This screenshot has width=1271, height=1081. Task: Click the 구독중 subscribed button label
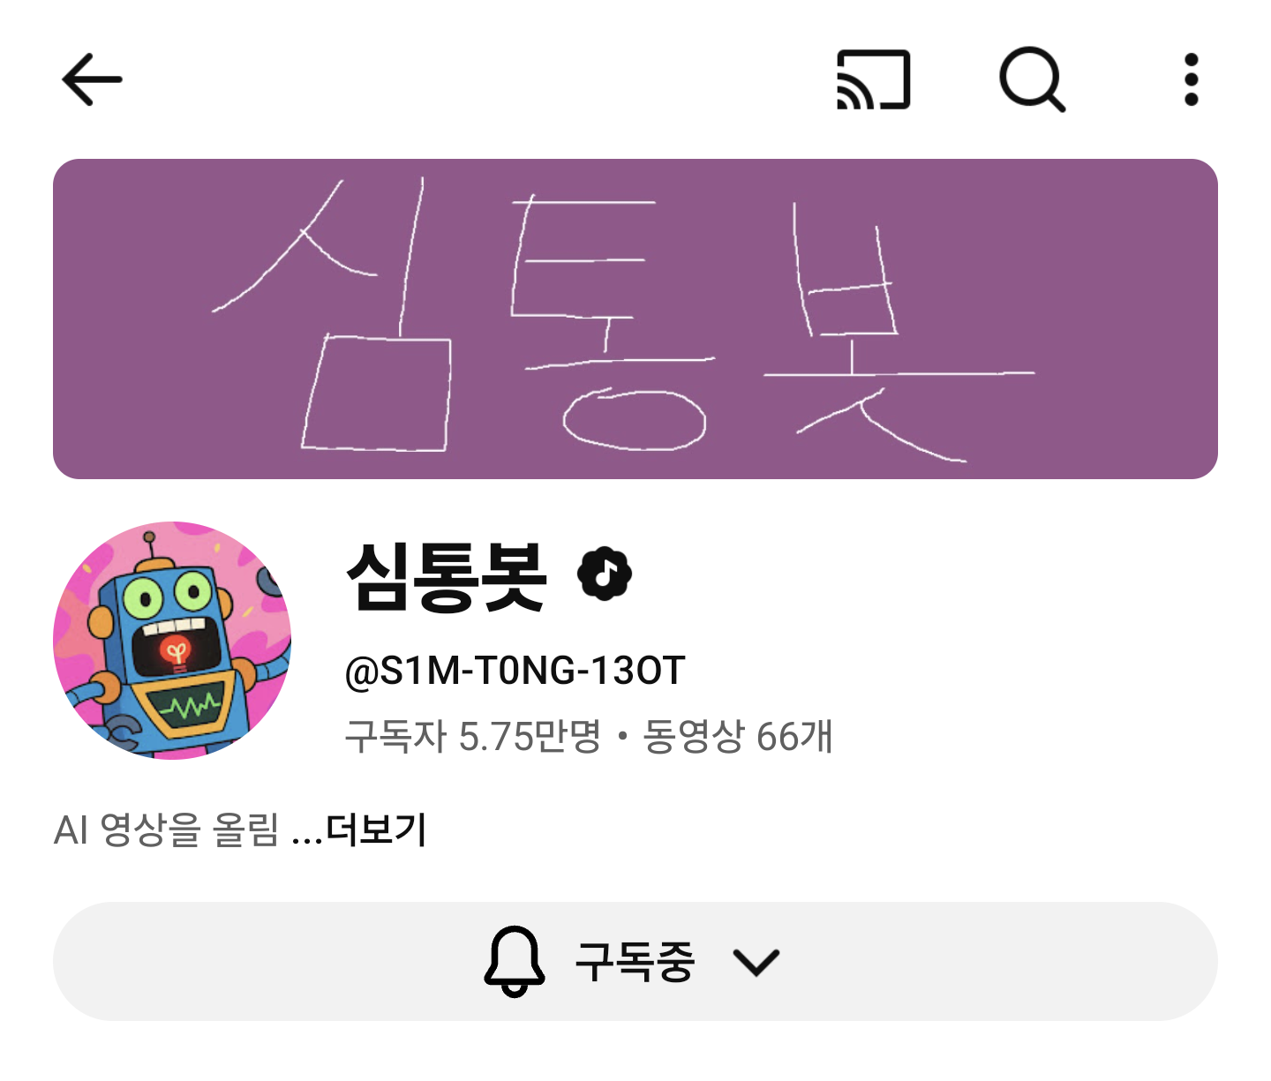[x=635, y=961]
